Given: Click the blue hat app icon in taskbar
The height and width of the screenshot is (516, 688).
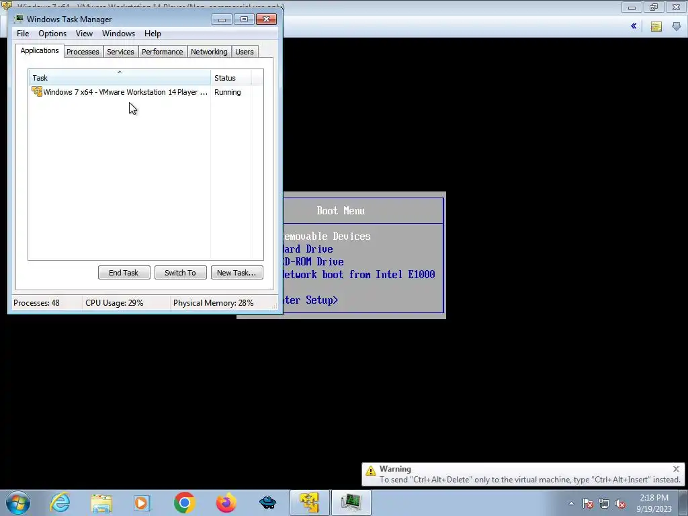Looking at the screenshot, I should [267, 503].
